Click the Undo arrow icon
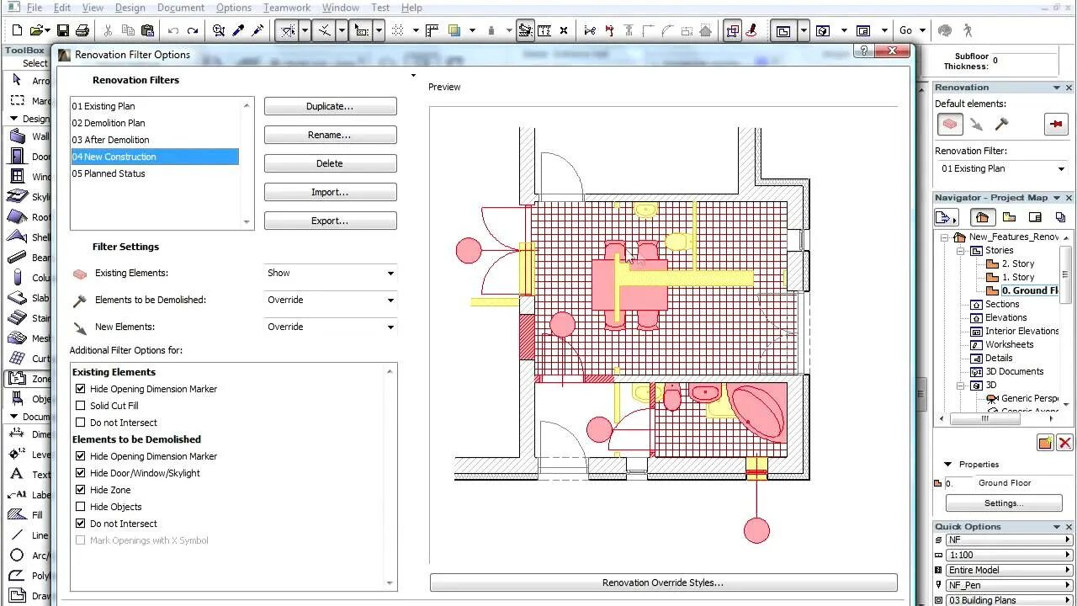This screenshot has height=606, width=1077. pyautogui.click(x=172, y=30)
